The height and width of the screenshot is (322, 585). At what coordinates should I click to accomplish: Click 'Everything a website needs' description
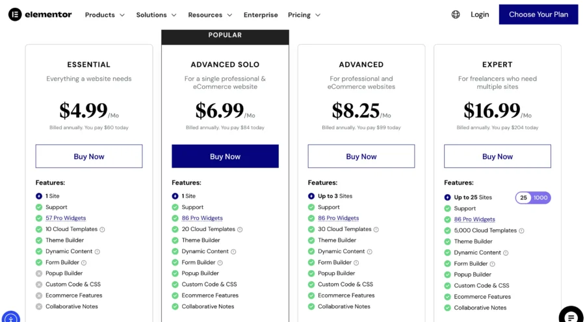point(89,79)
